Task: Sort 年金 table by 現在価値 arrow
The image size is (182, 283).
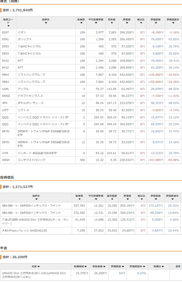Action: coord(104,267)
